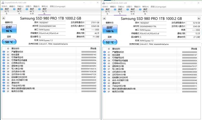Viewport: 202px width, 120px height.
Task: Click status icon for attribute 07 in left window
Action: click(4, 69)
